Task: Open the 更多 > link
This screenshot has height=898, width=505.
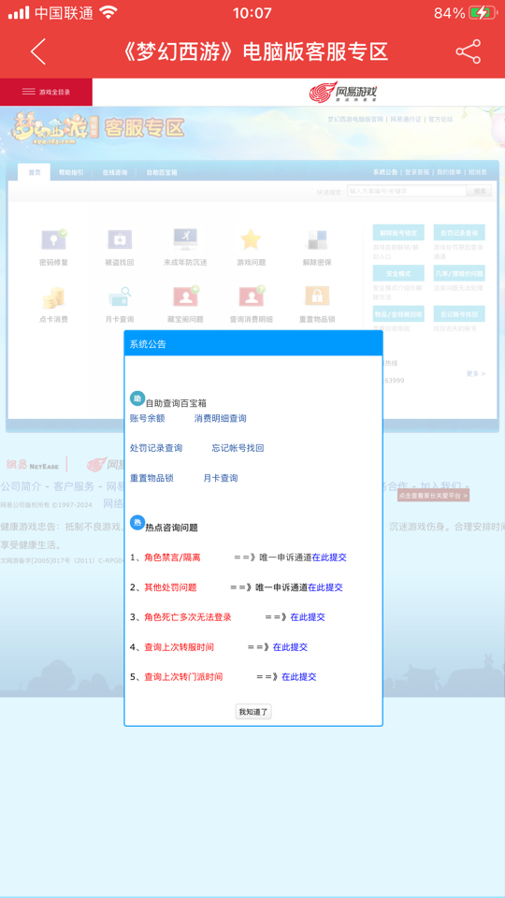Action: click(476, 373)
